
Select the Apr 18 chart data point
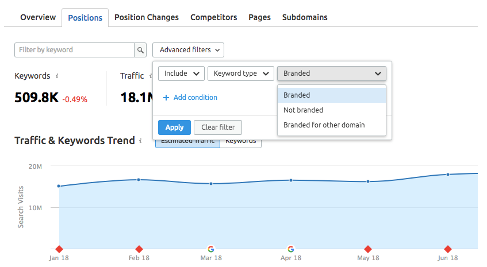pos(291,180)
